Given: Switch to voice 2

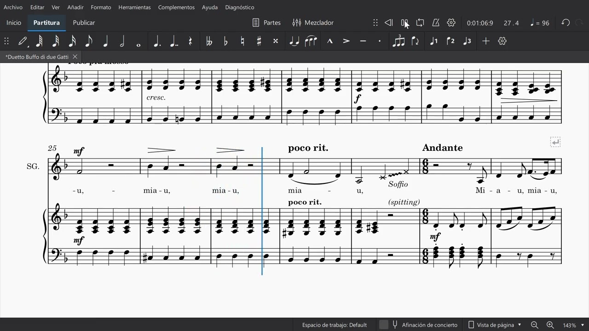Looking at the screenshot, I should (x=450, y=41).
